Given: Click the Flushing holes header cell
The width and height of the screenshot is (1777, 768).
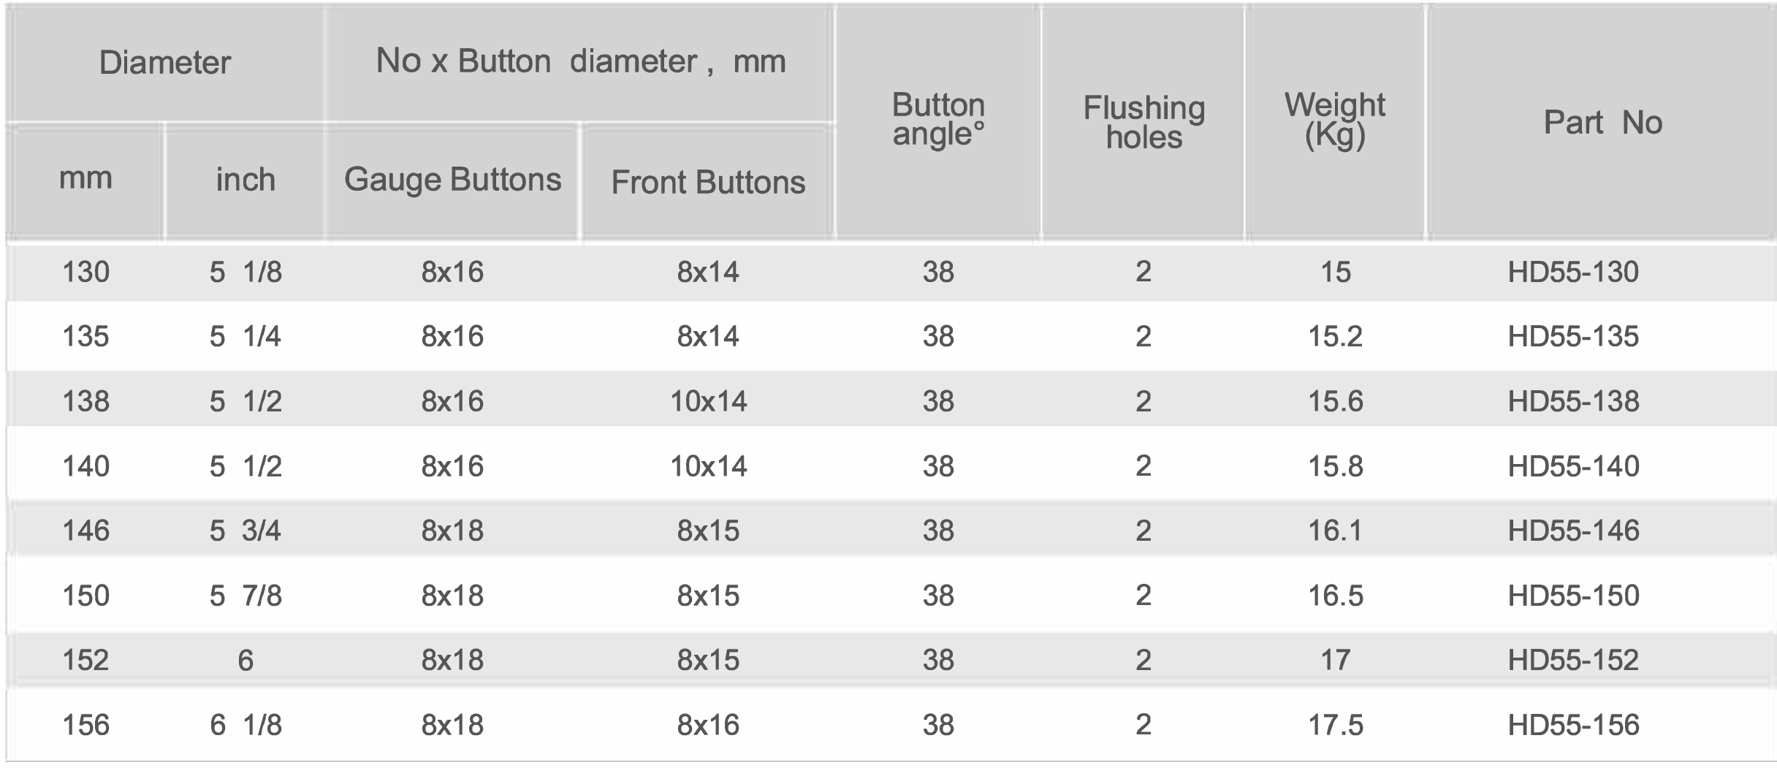Looking at the screenshot, I should click(x=1144, y=122).
